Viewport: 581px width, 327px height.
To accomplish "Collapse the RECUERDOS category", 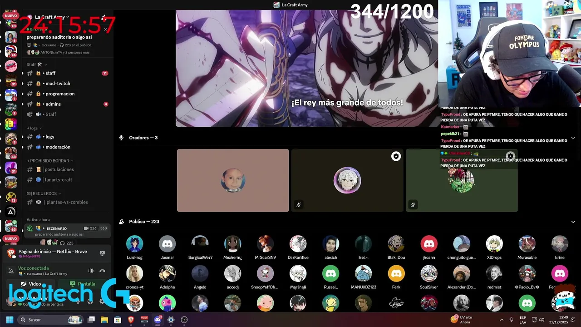I will click(x=44, y=193).
